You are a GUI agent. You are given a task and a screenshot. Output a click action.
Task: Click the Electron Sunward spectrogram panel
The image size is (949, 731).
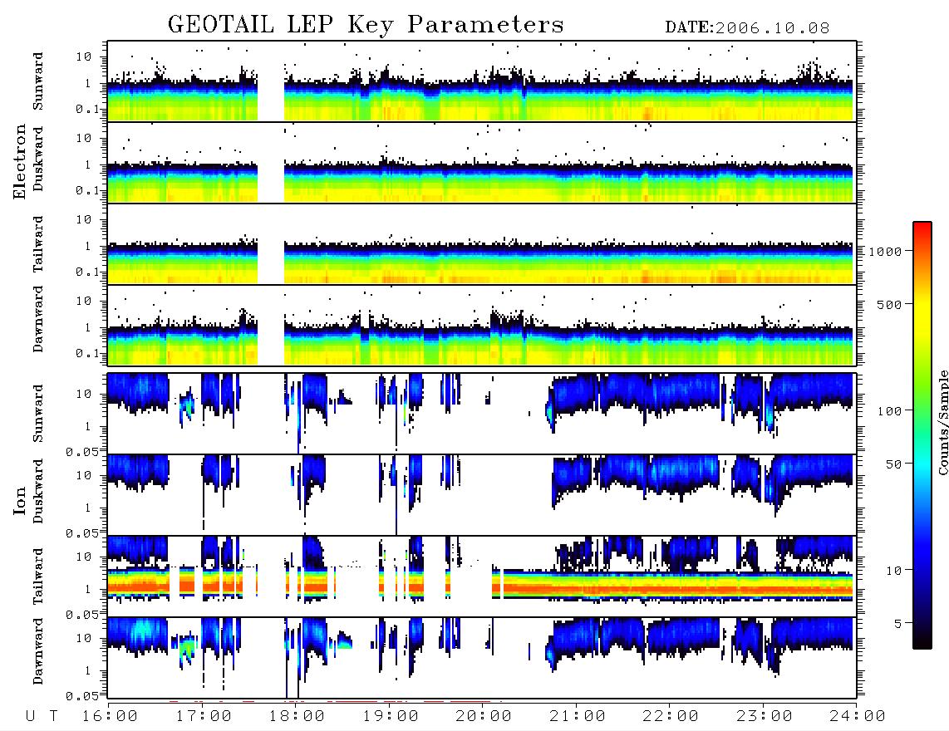click(x=482, y=81)
